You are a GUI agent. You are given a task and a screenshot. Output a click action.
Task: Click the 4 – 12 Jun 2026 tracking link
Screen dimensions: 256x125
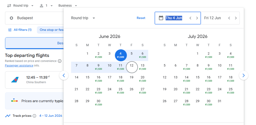(51, 116)
